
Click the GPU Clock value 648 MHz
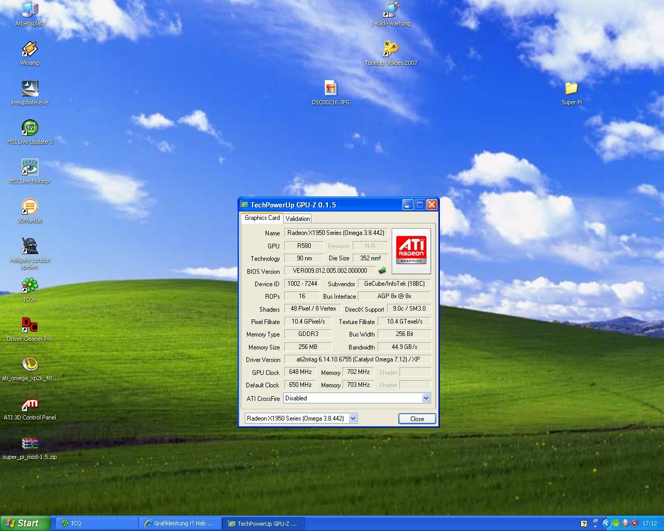coord(300,372)
